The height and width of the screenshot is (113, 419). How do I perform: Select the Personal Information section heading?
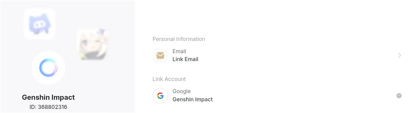tap(179, 39)
